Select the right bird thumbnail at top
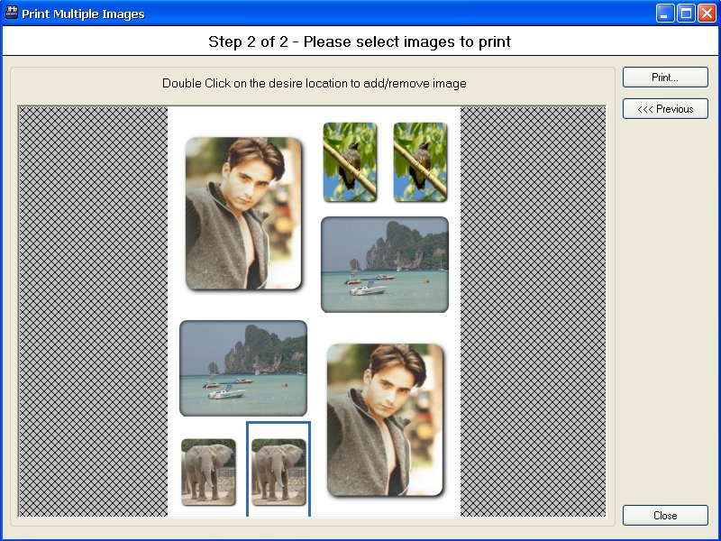Image resolution: width=721 pixels, height=541 pixels. point(420,162)
